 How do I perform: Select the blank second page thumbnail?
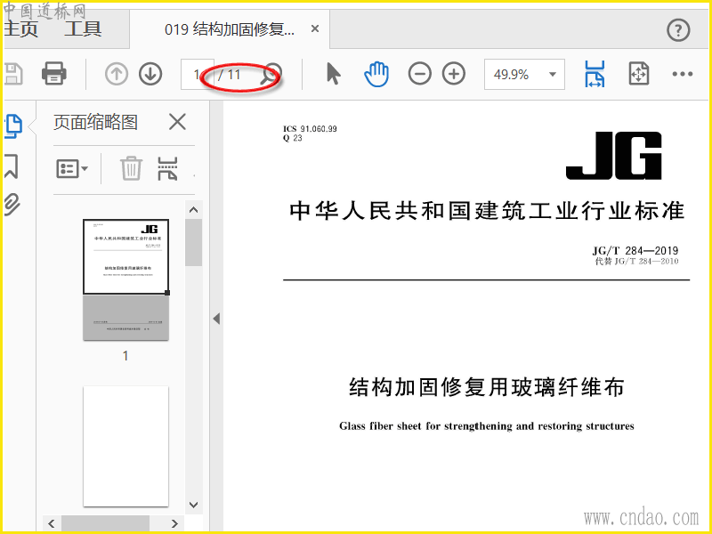pyautogui.click(x=125, y=447)
